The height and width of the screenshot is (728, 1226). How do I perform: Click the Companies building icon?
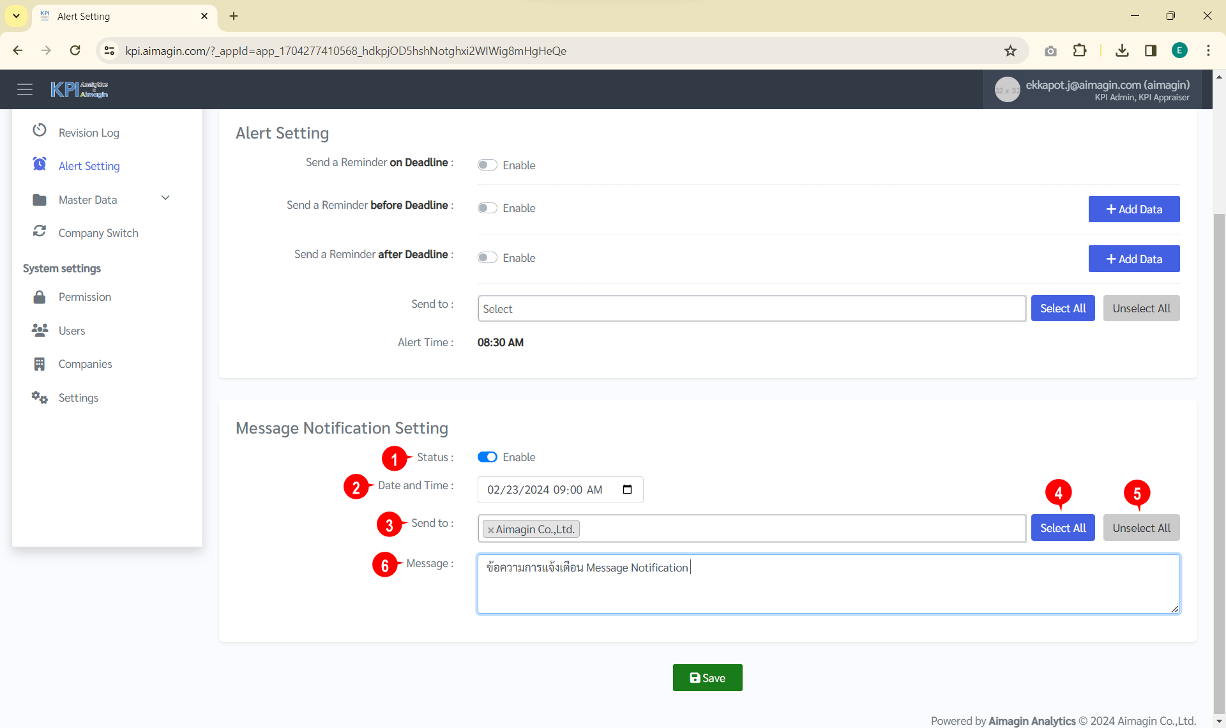[x=40, y=364]
